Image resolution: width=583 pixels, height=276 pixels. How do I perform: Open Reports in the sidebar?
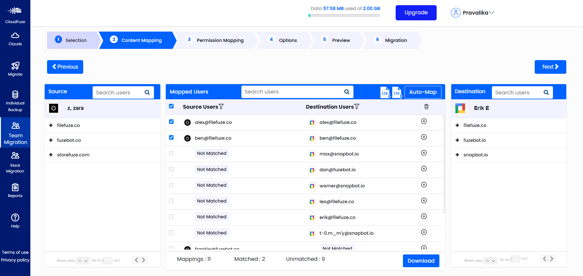(x=15, y=191)
